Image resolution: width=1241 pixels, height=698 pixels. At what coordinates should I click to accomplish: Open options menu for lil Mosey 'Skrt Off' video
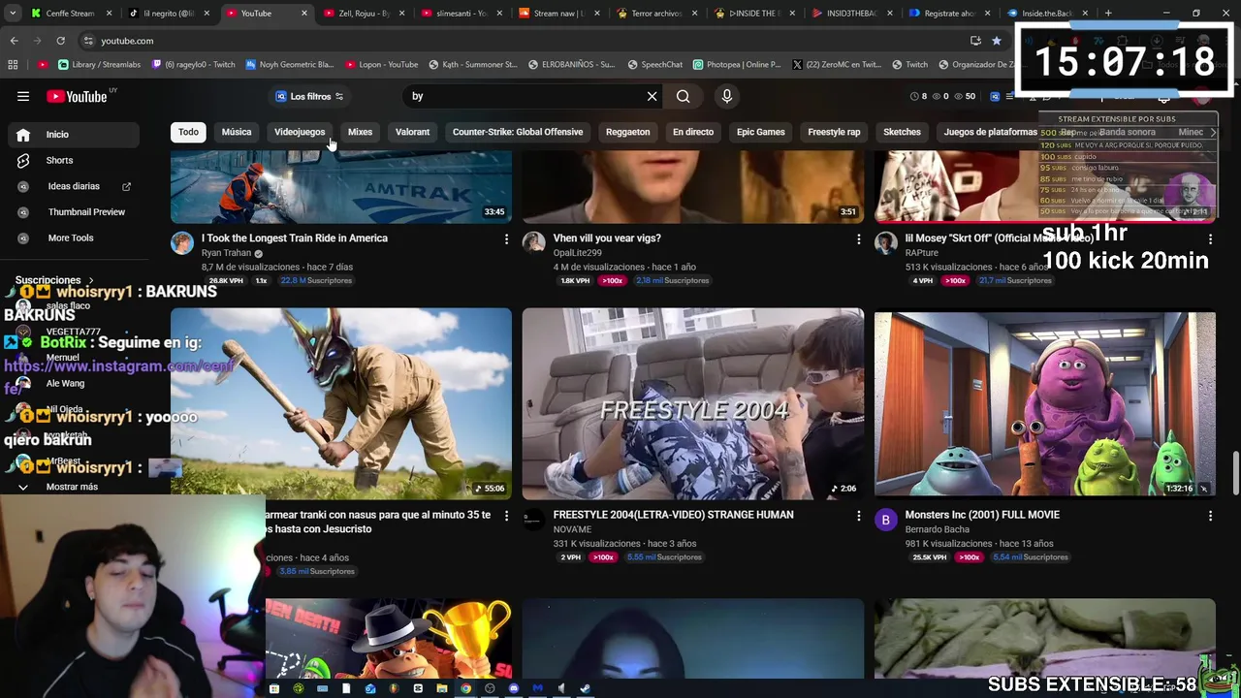tap(1210, 238)
